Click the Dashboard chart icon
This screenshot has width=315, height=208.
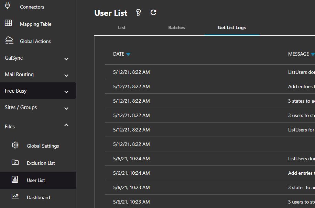[x=15, y=197]
